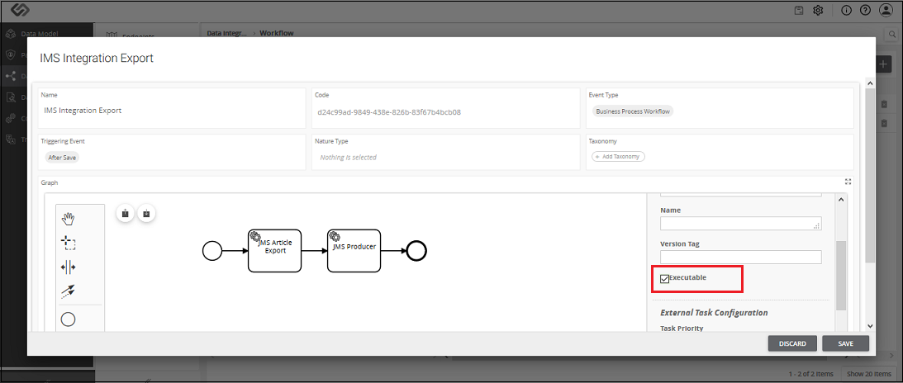This screenshot has width=903, height=383.
Task: Discard workflow changes
Action: [792, 343]
